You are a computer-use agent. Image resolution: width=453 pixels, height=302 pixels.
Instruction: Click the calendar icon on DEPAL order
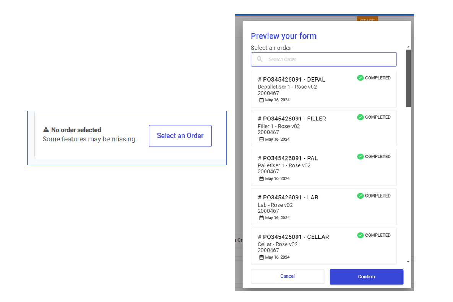tap(261, 100)
